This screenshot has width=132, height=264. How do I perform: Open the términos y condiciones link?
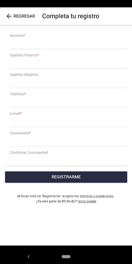[x=97, y=196]
